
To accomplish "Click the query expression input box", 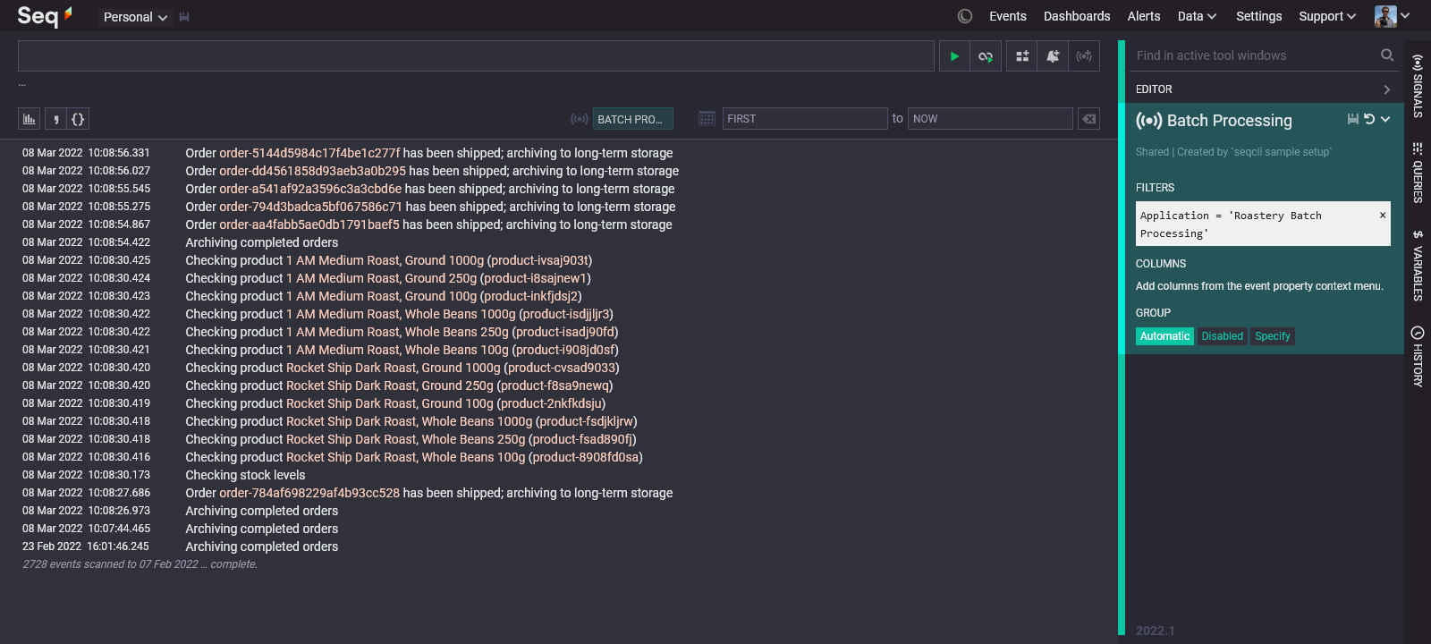I will [x=476, y=56].
